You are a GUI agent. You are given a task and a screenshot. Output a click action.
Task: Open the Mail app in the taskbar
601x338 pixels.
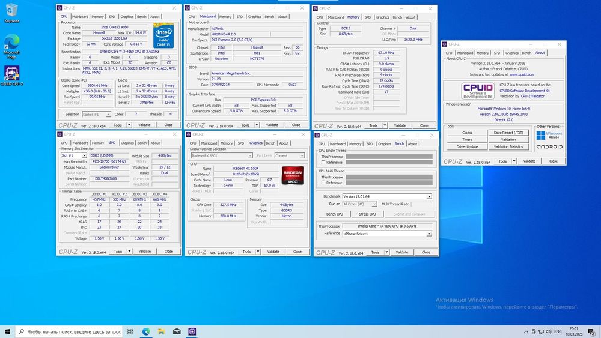(177, 331)
